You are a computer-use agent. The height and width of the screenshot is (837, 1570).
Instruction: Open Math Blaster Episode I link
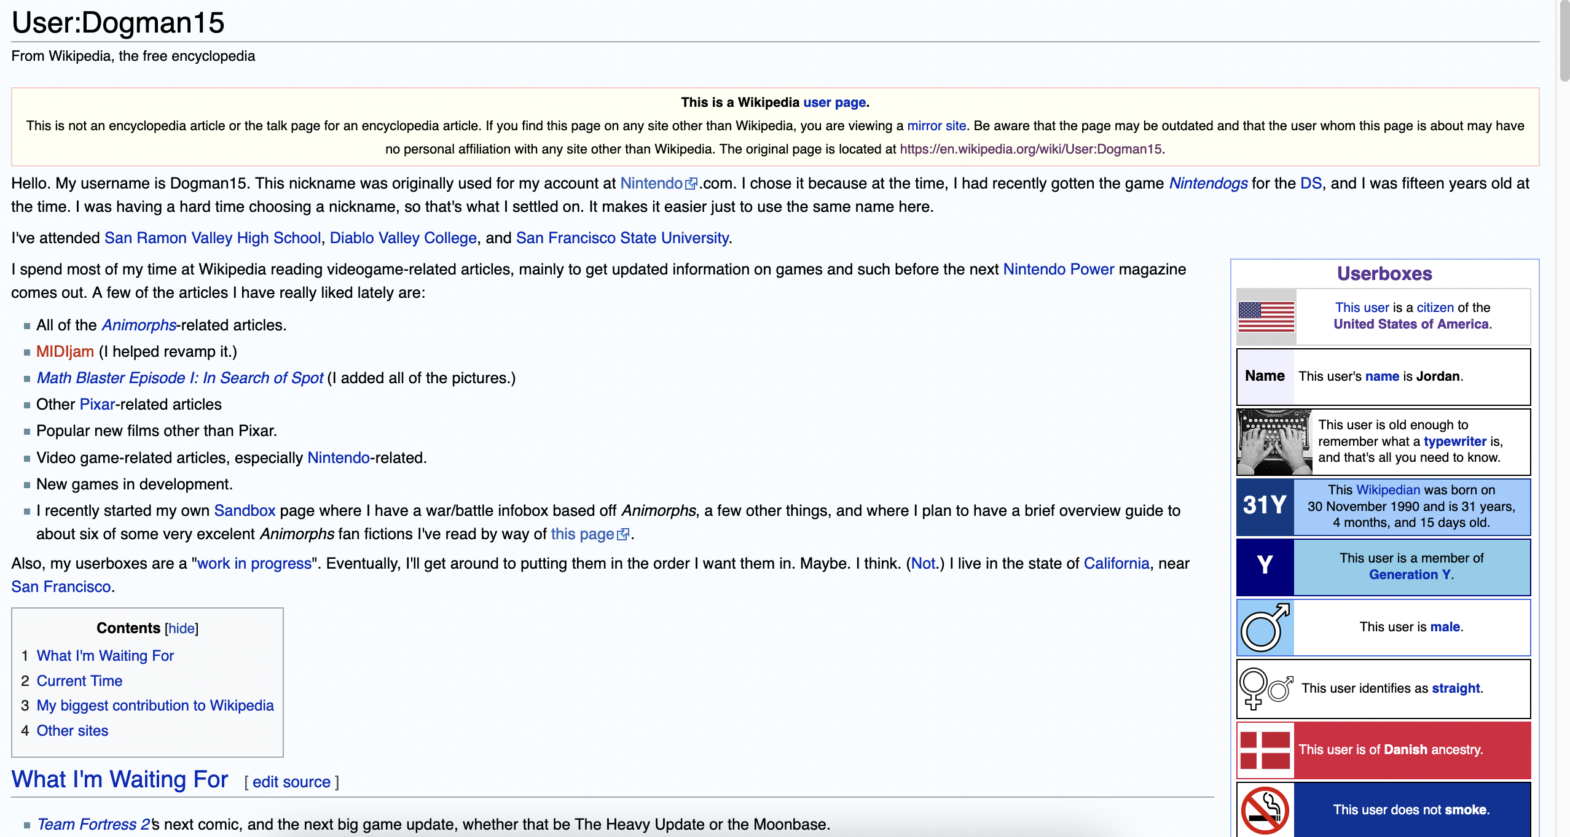click(x=180, y=378)
